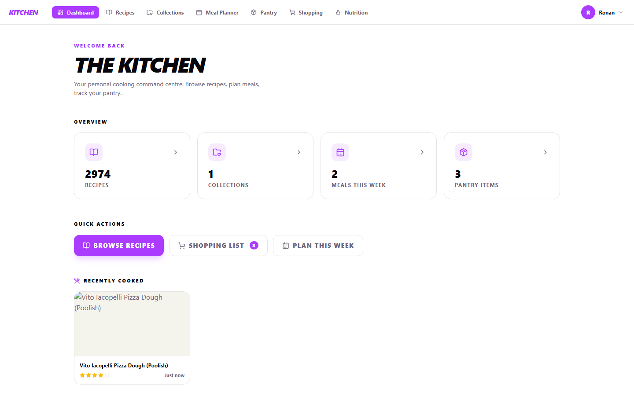The height and width of the screenshot is (396, 634).
Task: Open the Collections tab
Action: [166, 12]
